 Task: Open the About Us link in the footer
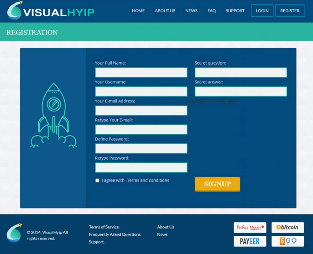tap(166, 227)
